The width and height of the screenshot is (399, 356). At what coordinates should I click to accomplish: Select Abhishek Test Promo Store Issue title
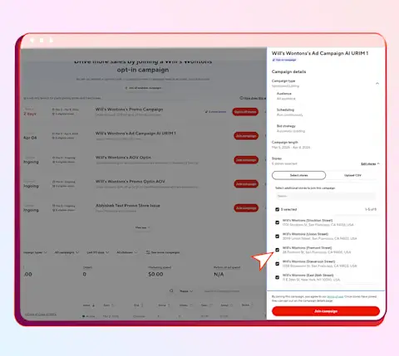[128, 206]
